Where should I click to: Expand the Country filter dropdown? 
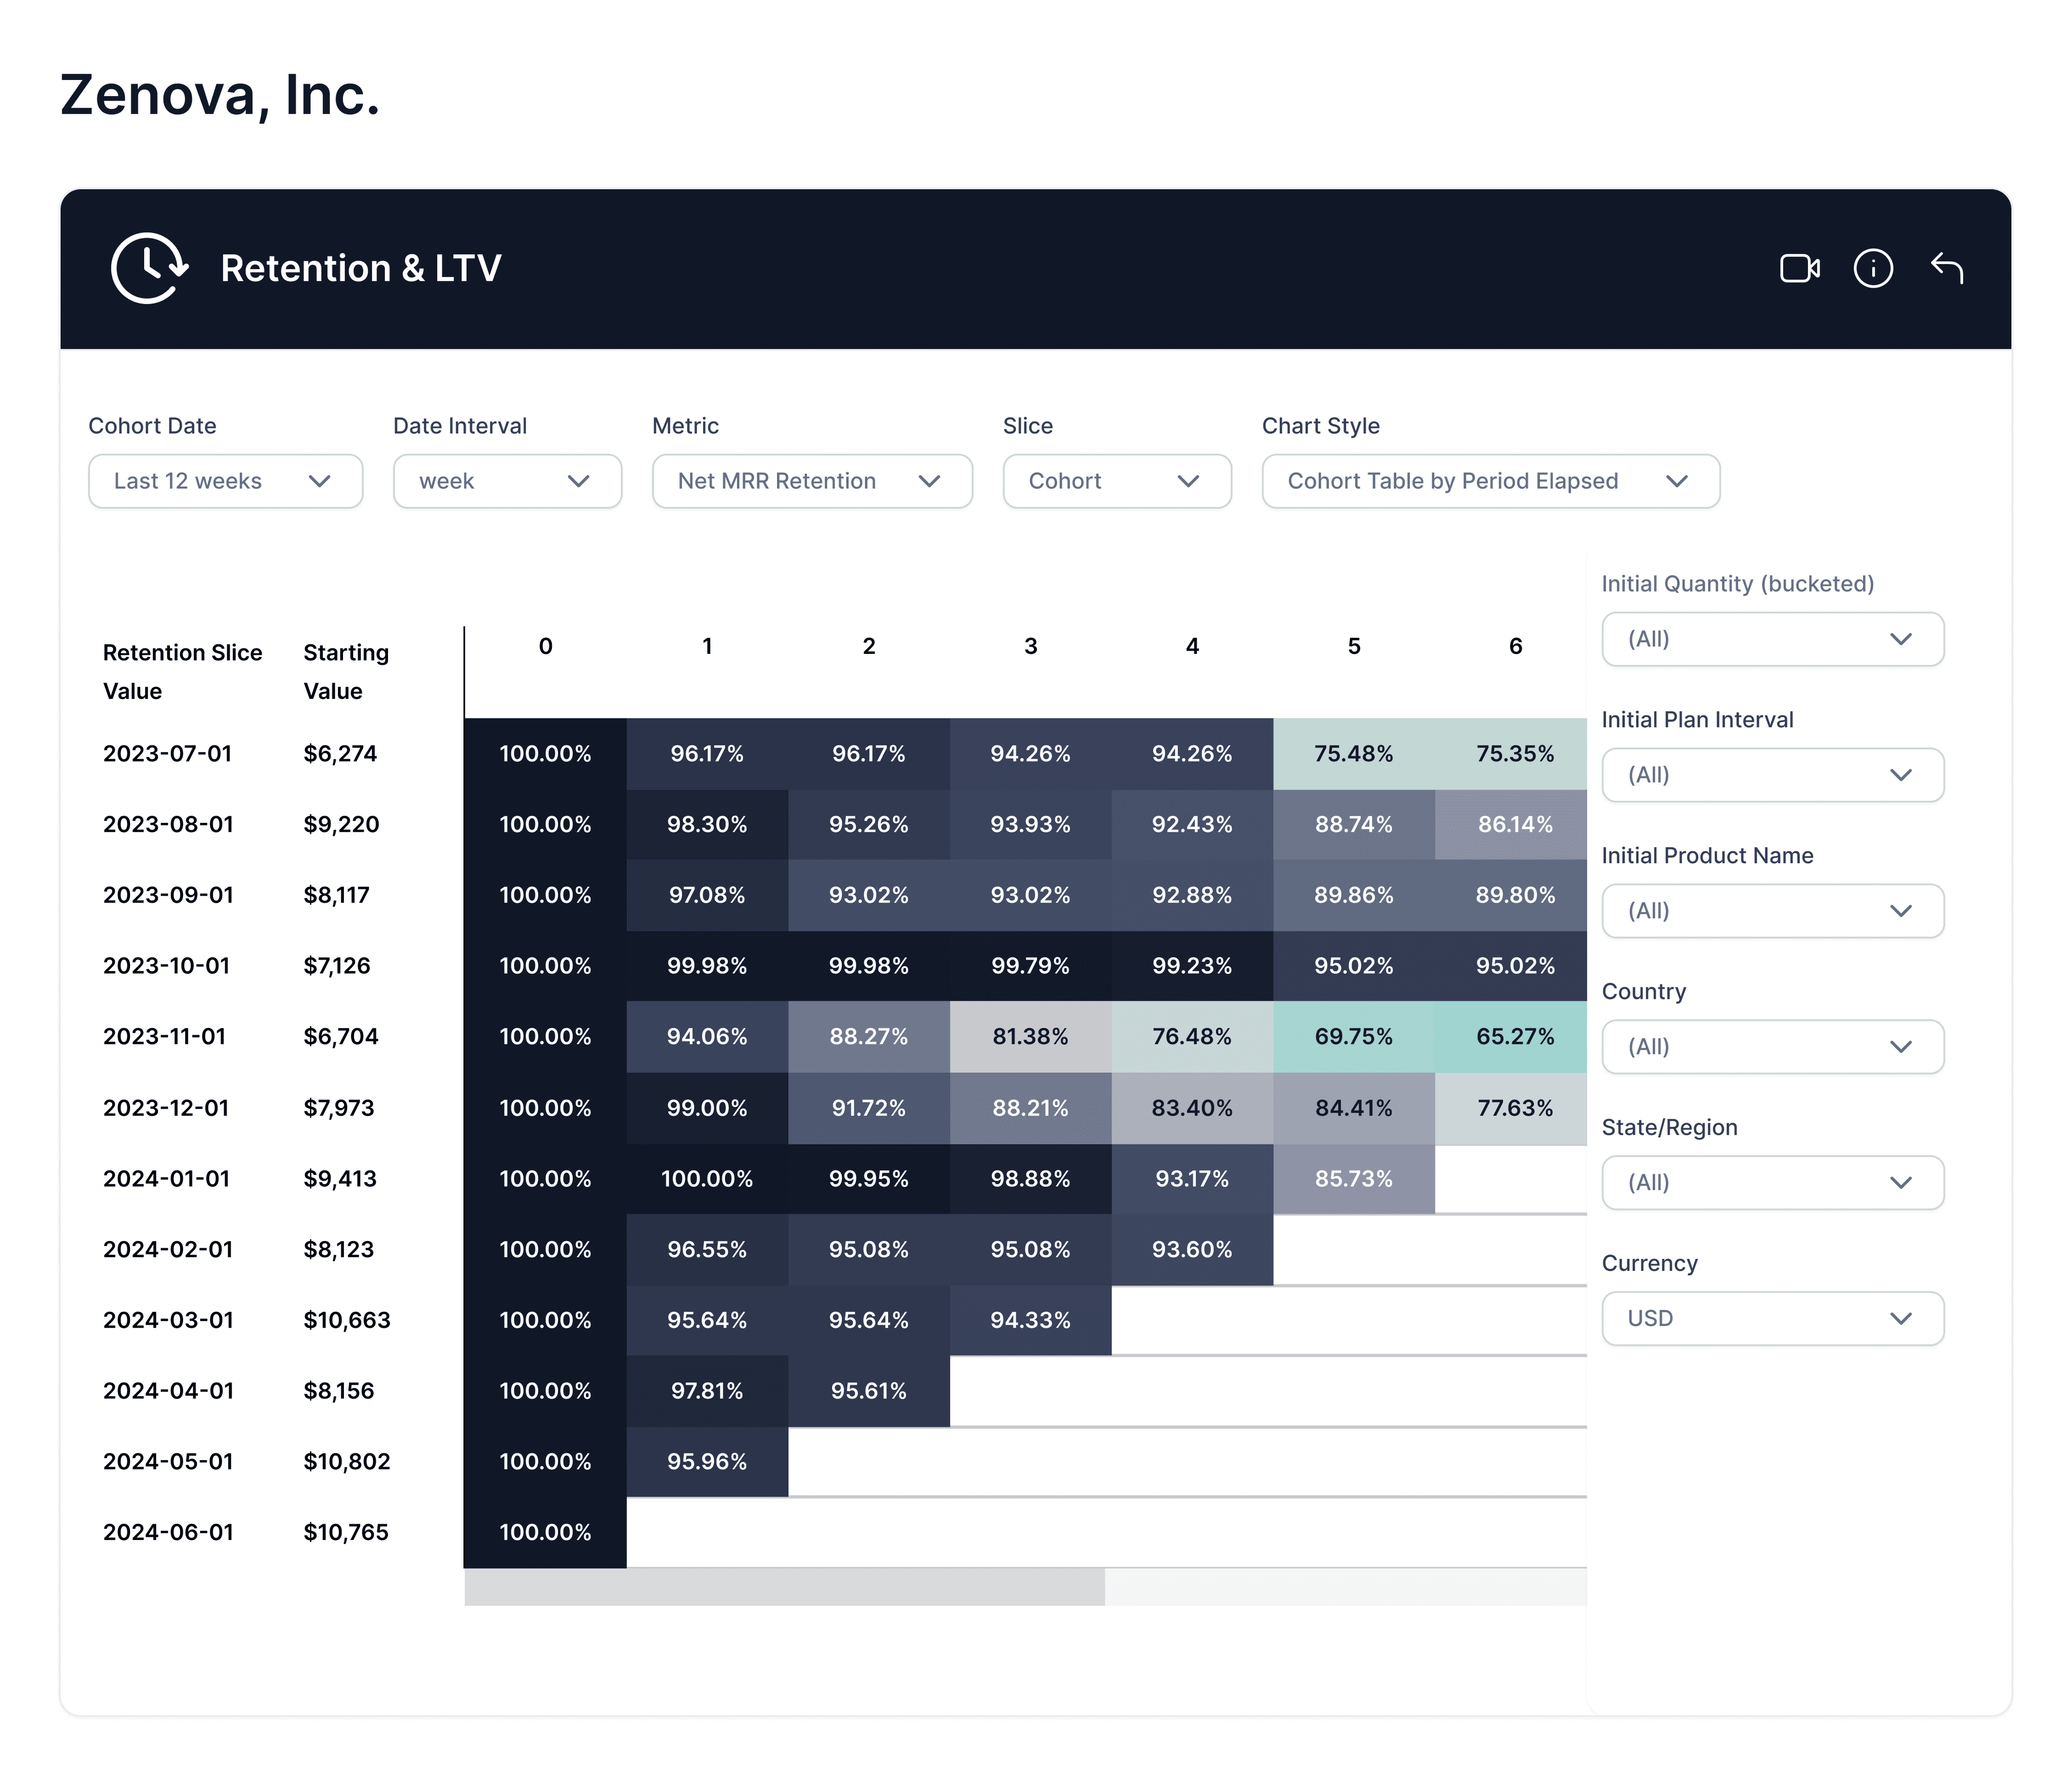(1772, 1047)
